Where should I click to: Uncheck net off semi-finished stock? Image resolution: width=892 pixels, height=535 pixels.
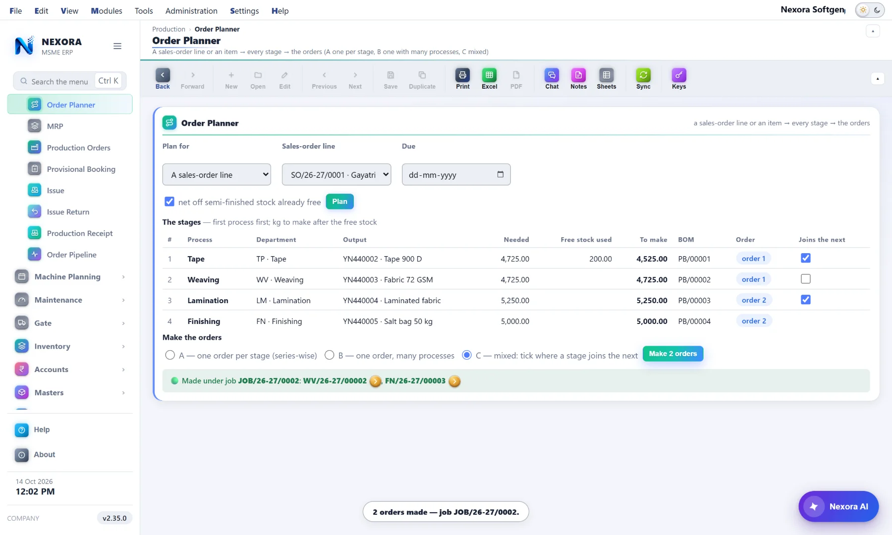click(x=169, y=202)
